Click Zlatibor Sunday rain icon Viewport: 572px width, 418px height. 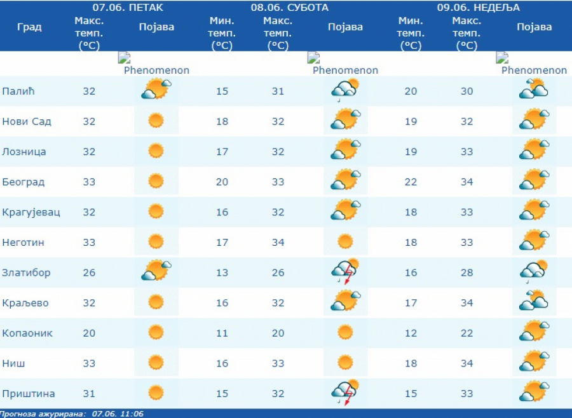click(x=534, y=271)
